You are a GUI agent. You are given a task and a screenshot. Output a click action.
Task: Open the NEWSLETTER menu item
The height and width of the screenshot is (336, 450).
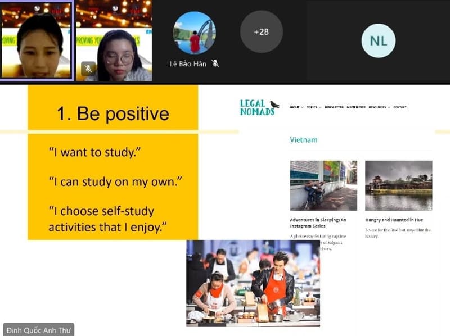coord(334,107)
